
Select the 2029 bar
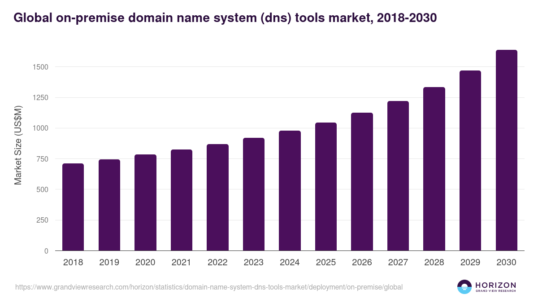coord(470,161)
